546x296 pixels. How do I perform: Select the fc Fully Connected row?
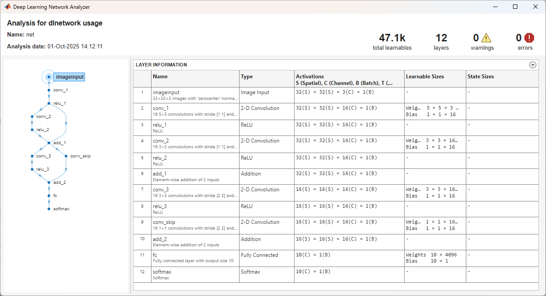click(x=336, y=259)
